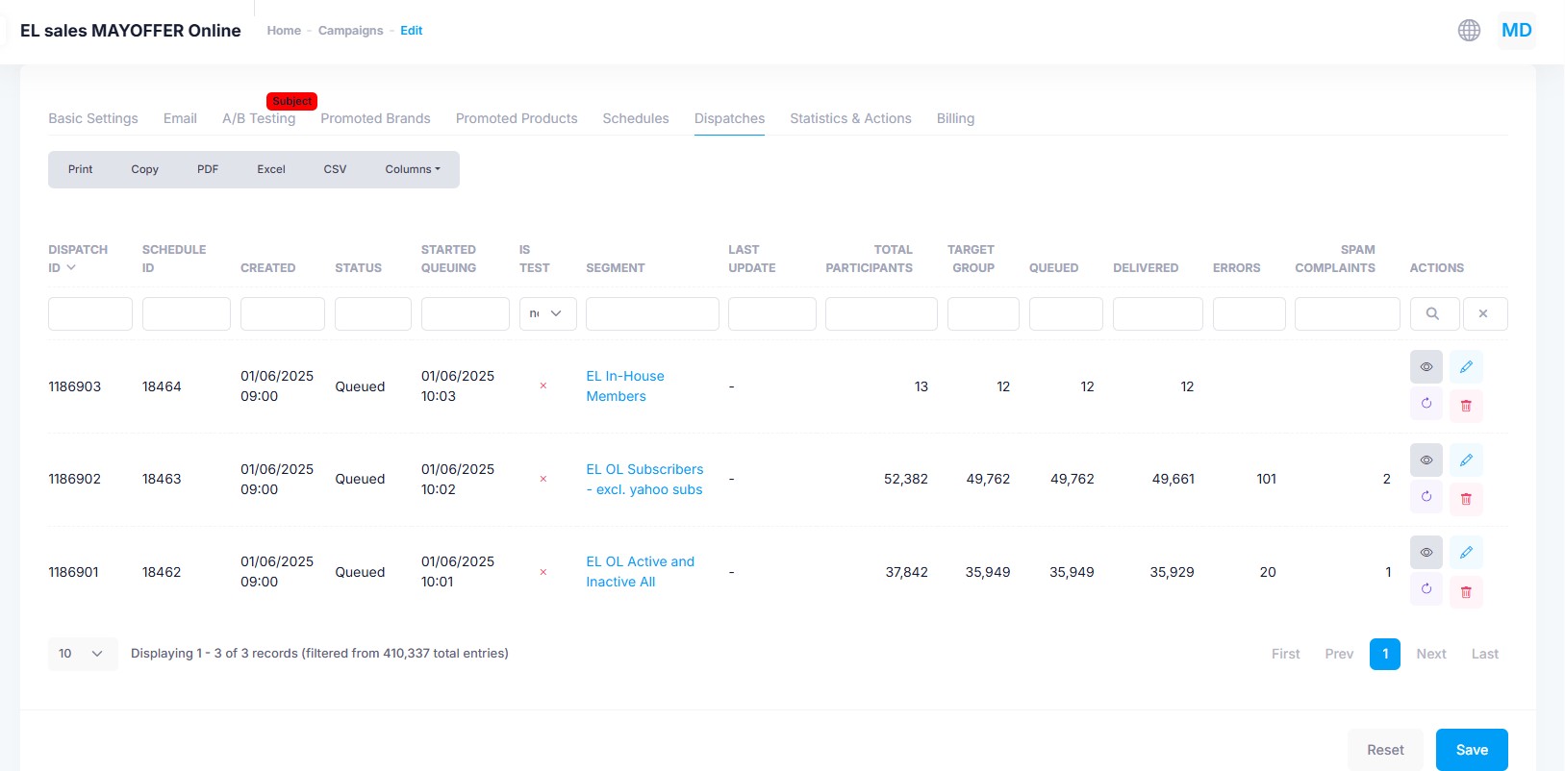View dispatch 1186901 with eye icon
This screenshot has height=771, width=1565.
coord(1426,552)
